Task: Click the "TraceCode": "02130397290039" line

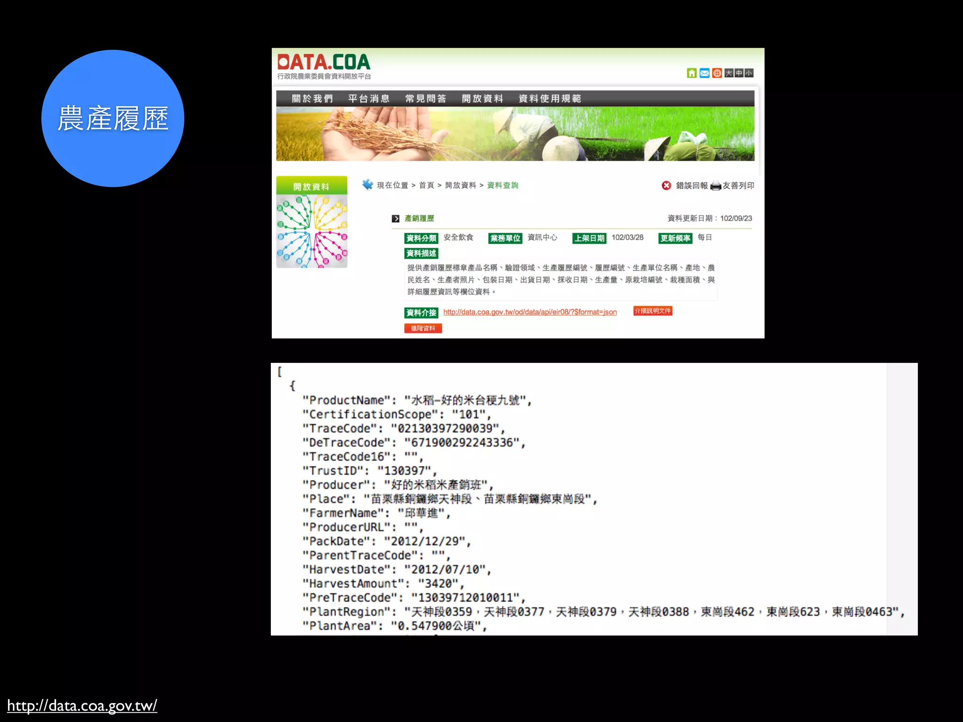Action: tap(404, 429)
